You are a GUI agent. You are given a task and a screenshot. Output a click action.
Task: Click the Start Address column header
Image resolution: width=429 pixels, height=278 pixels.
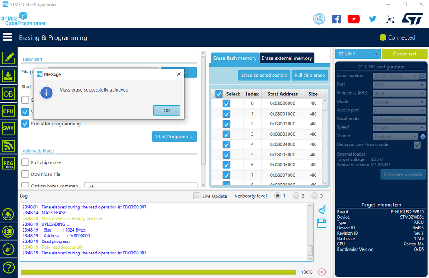point(283,94)
